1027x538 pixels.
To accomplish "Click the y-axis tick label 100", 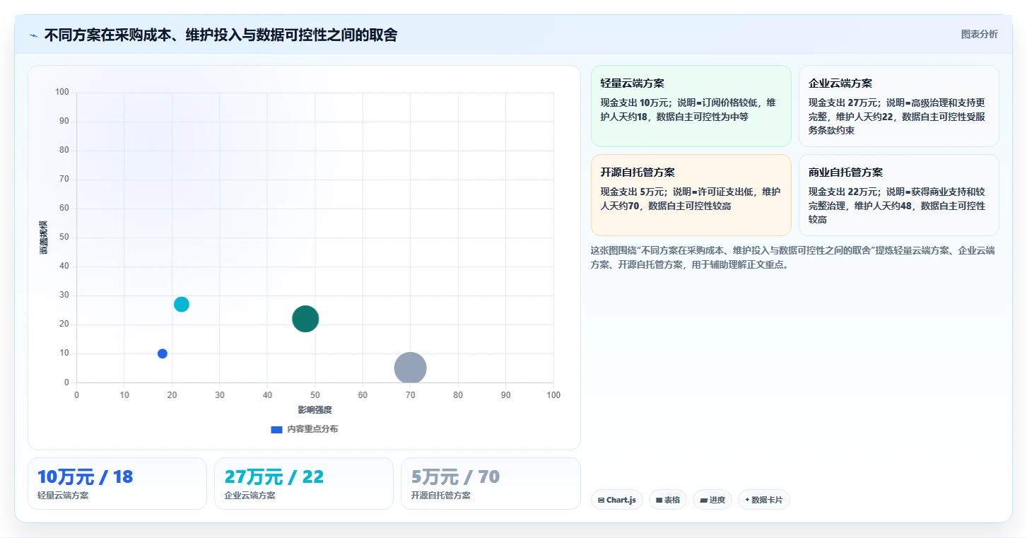I will point(62,92).
